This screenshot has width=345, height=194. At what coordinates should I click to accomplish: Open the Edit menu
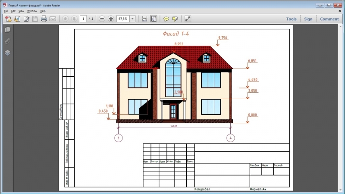coord(13,11)
